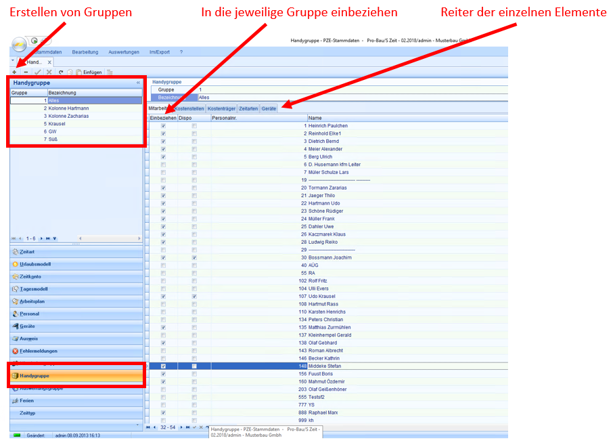Open Urlaubsmodell from the sidebar

pos(35,264)
